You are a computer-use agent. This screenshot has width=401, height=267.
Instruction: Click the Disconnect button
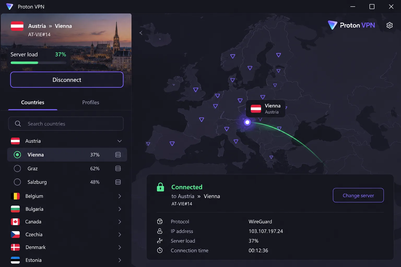[x=67, y=80]
